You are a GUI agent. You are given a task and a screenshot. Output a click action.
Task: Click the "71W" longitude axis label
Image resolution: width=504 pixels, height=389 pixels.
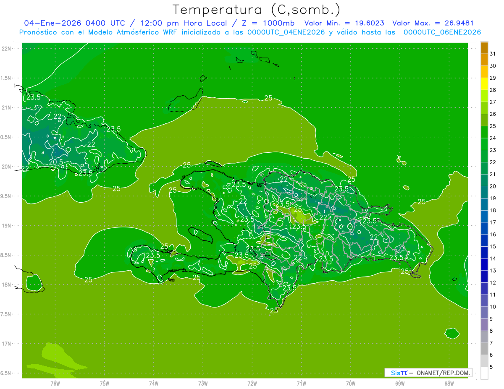click(x=301, y=384)
